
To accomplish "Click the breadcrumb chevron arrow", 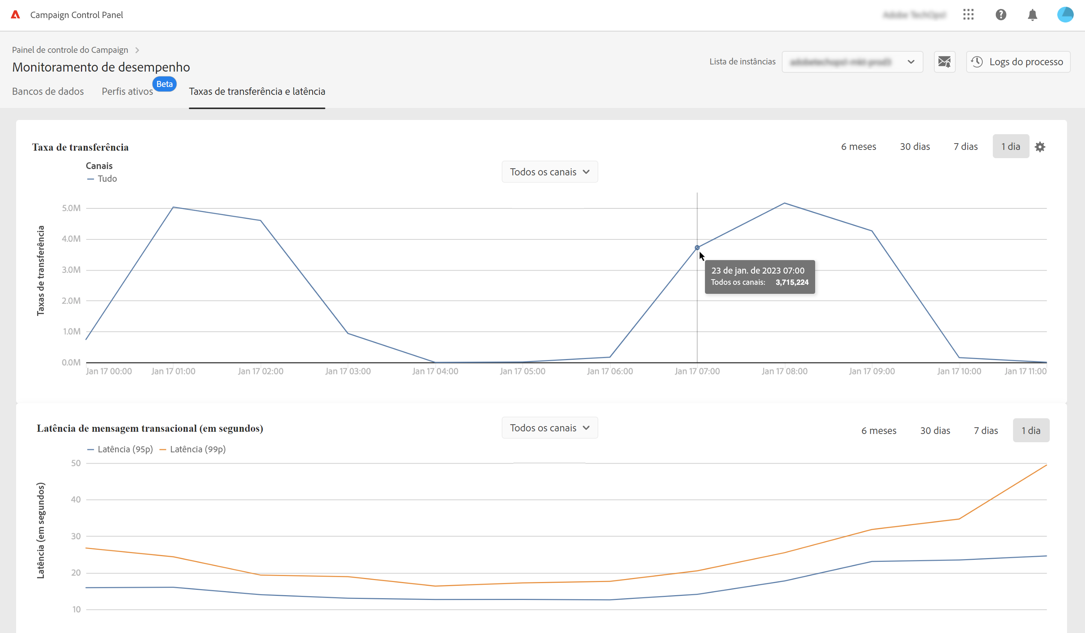I will click(x=137, y=50).
